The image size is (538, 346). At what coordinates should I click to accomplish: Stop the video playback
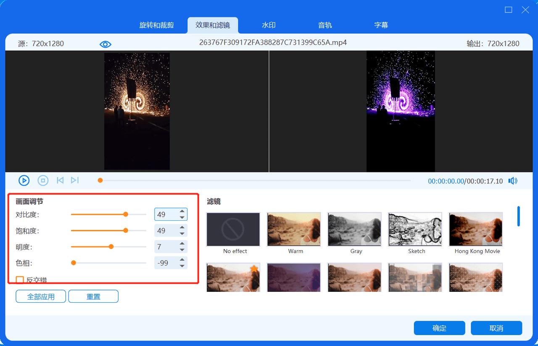[x=42, y=180]
